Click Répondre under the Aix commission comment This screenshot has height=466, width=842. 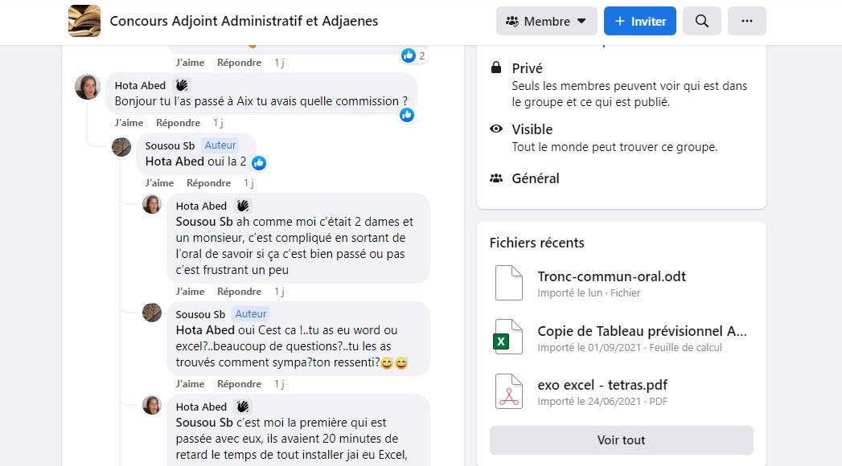178,123
